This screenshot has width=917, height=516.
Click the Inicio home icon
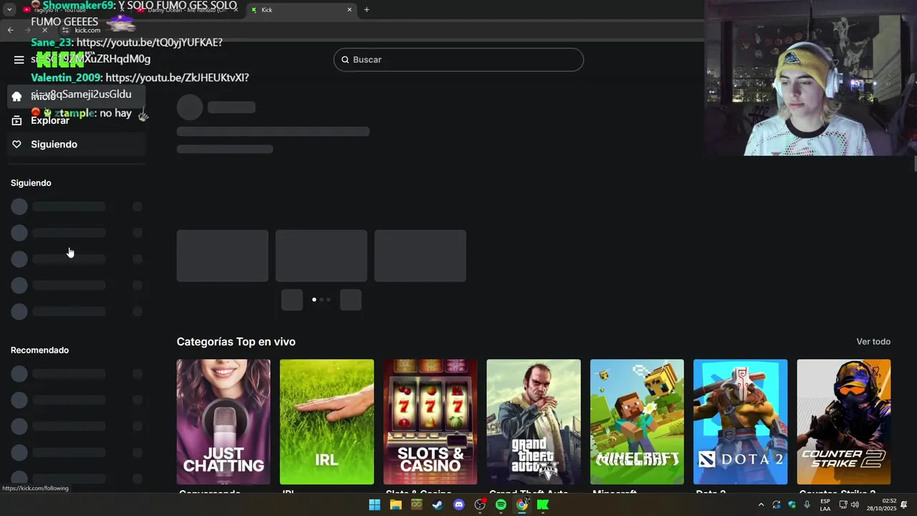click(x=16, y=96)
